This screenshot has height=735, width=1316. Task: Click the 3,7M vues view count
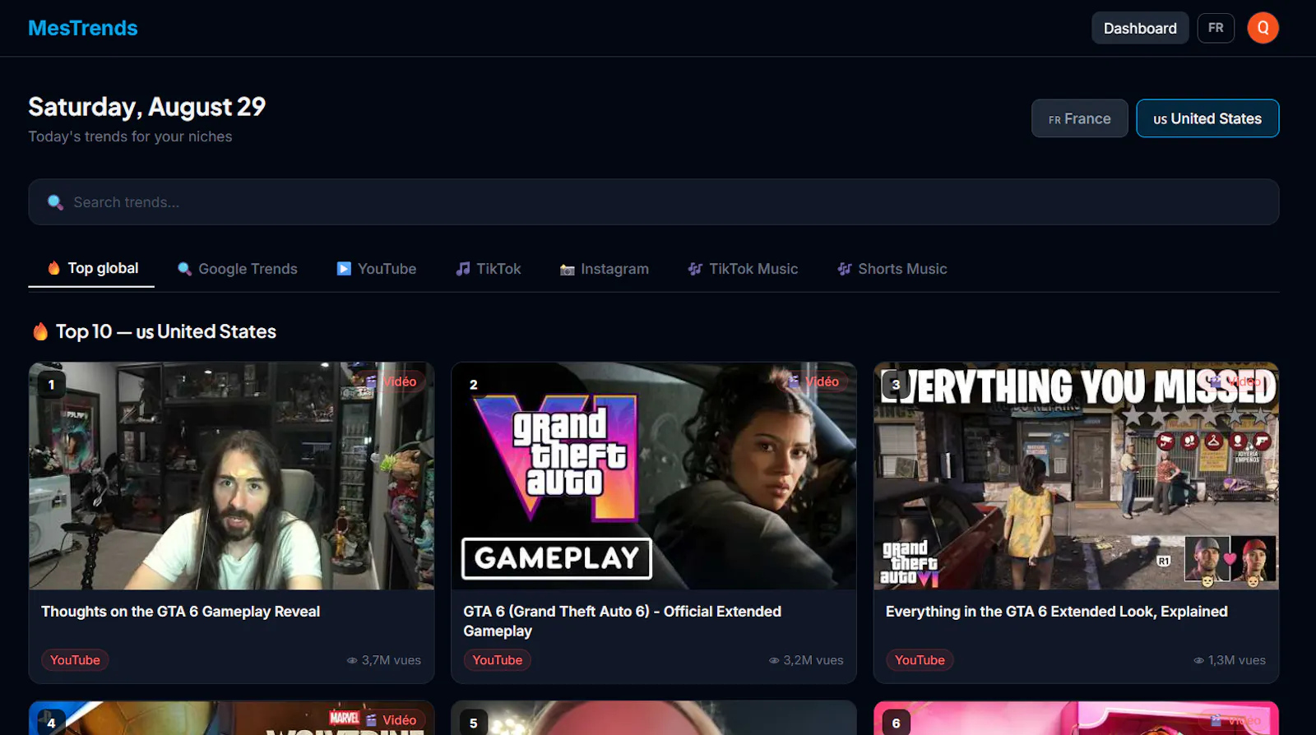[384, 660]
